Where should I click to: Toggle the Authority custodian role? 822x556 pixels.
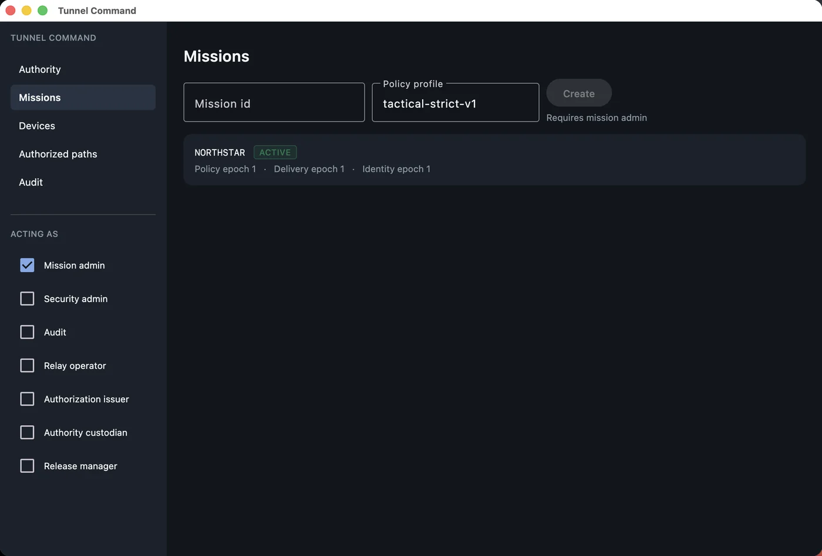(27, 432)
